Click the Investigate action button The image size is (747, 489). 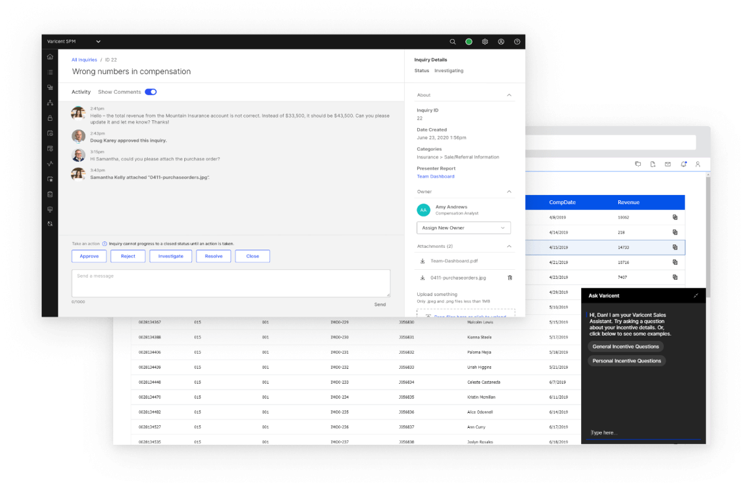tap(170, 256)
